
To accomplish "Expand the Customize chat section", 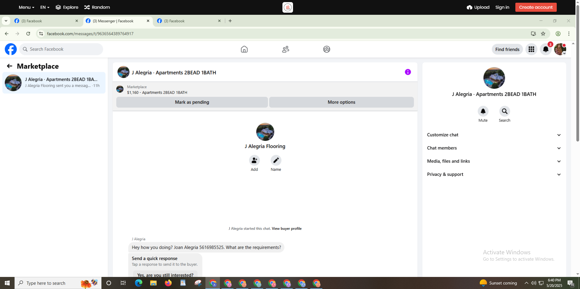I will pyautogui.click(x=494, y=135).
